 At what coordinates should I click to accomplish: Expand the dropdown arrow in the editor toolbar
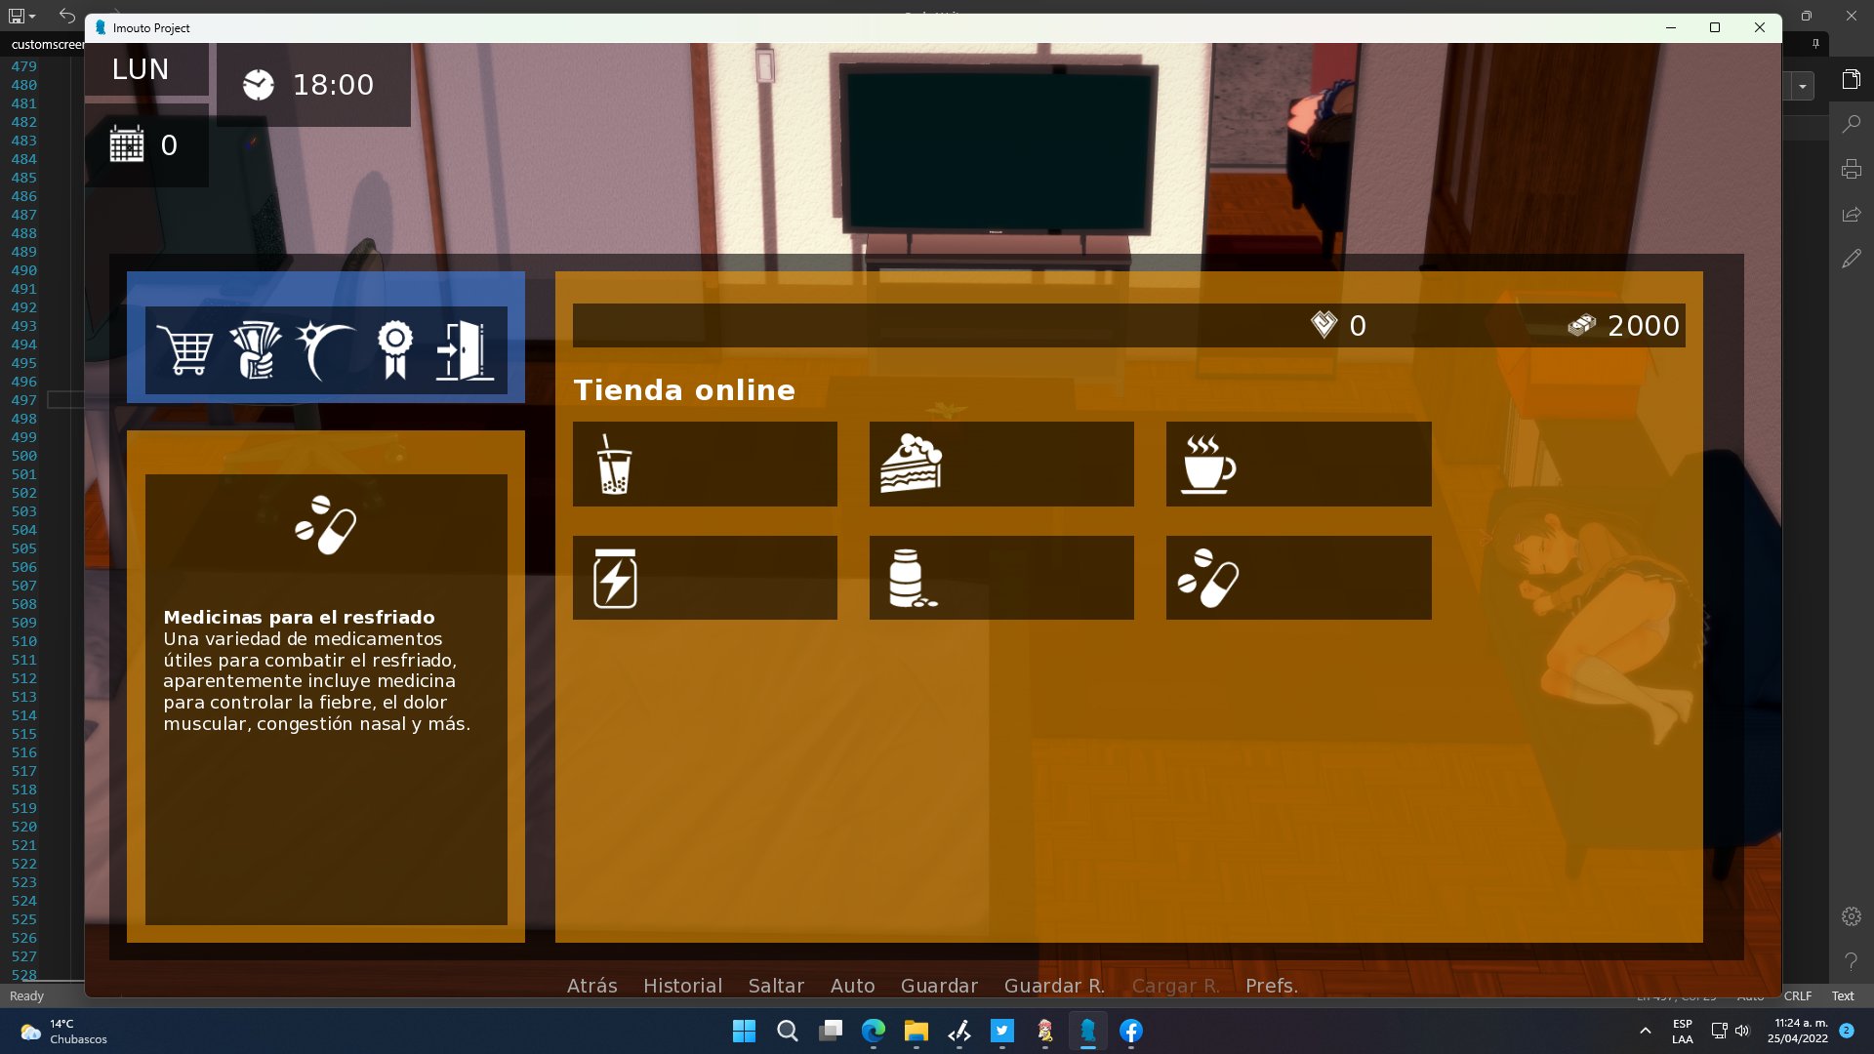(1802, 87)
